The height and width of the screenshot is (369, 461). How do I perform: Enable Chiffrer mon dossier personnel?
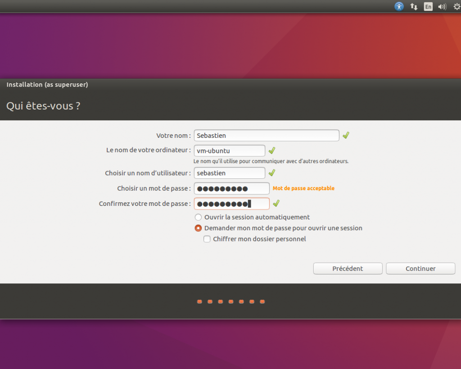207,239
